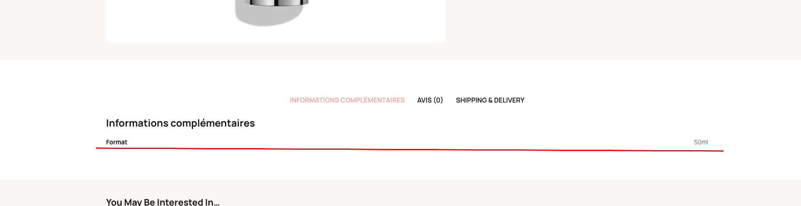Click the (0) review count in the Avis tab
This screenshot has height=206, width=801.
[438, 100]
